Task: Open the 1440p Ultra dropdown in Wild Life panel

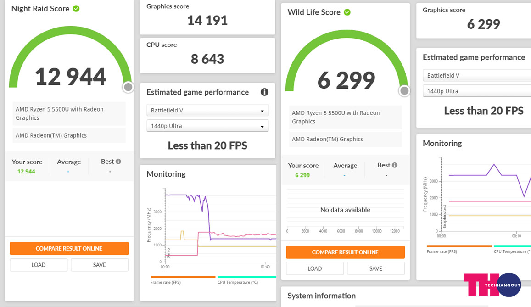Action: [x=477, y=91]
